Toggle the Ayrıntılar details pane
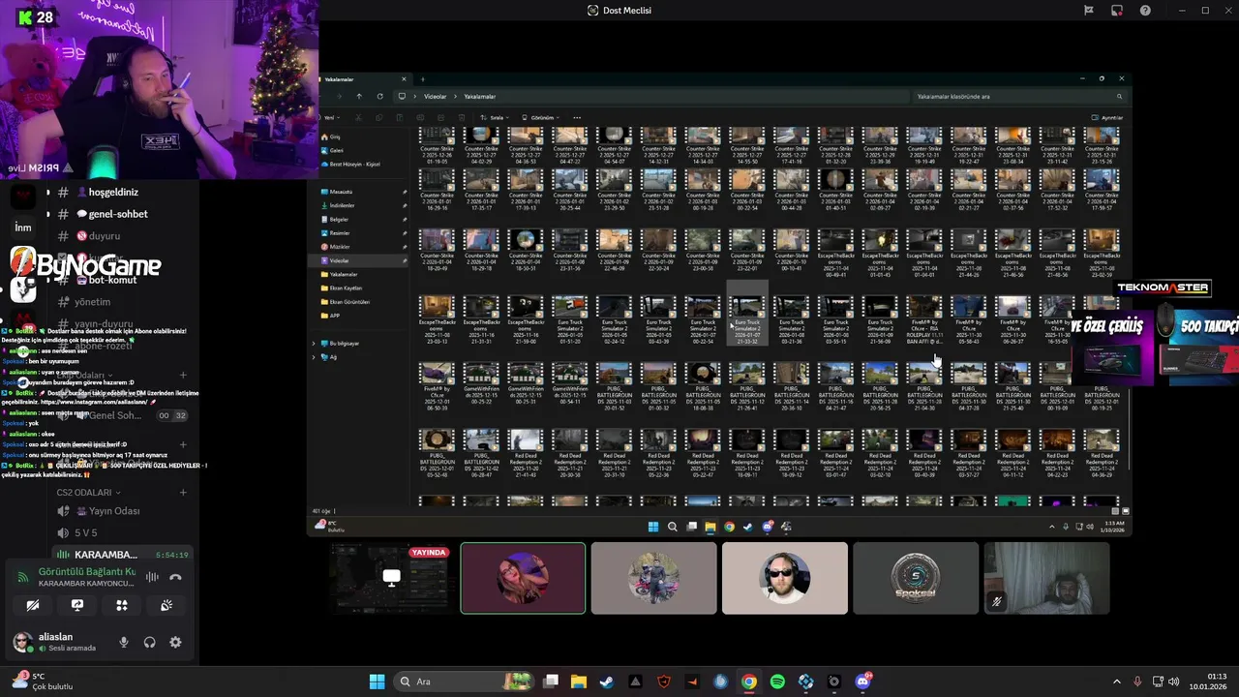This screenshot has height=697, width=1239. click(x=1107, y=118)
